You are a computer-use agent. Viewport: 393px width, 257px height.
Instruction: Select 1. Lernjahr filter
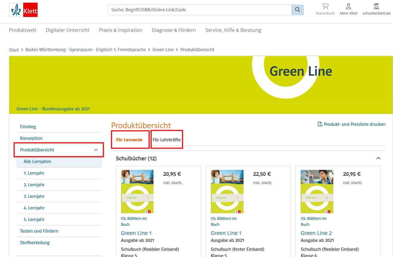[59, 173]
